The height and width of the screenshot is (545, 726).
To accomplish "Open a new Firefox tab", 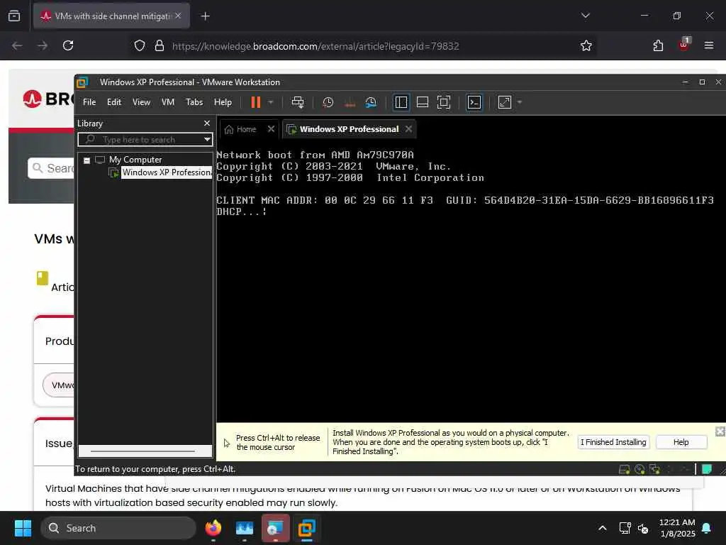I will [x=205, y=16].
